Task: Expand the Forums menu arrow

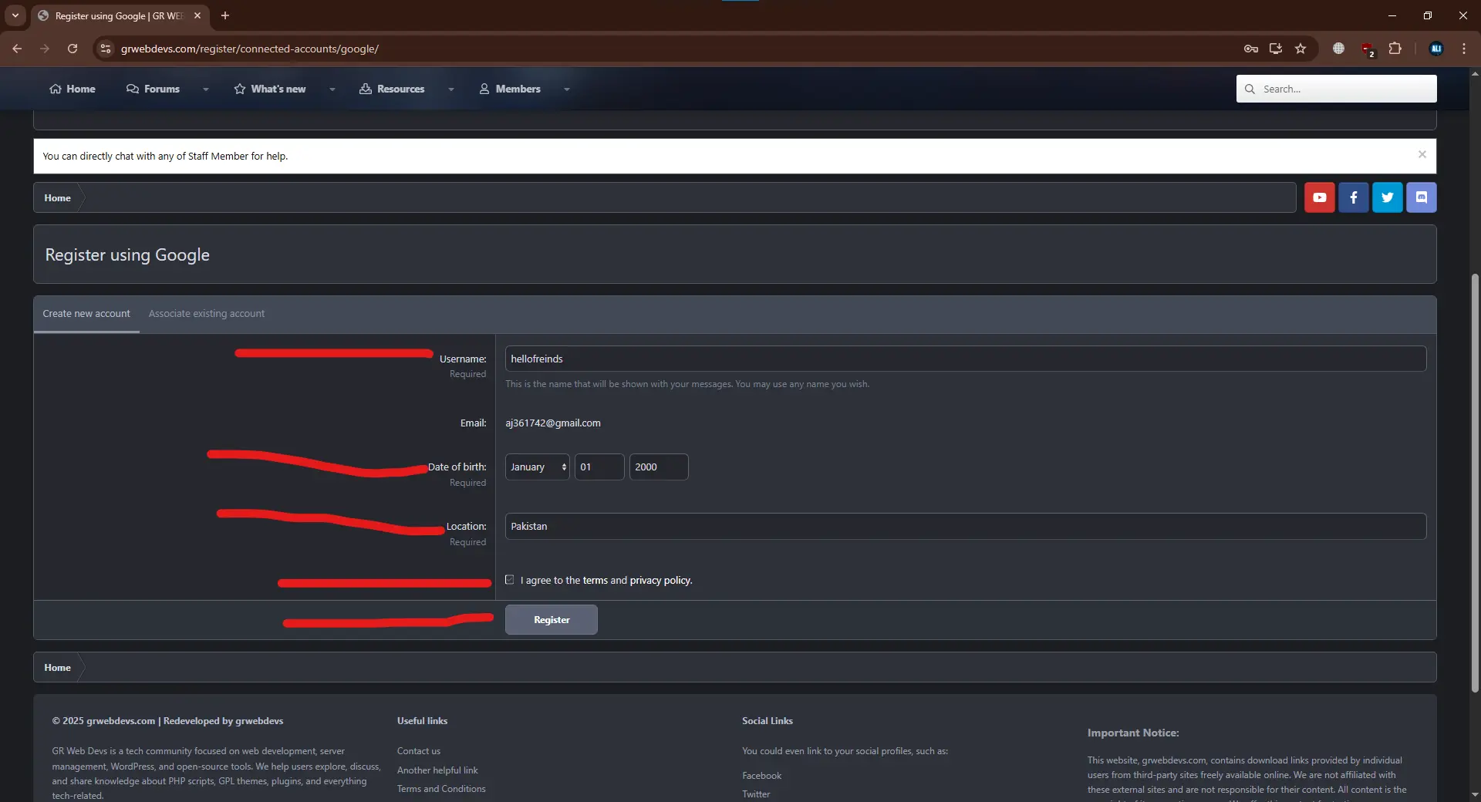Action: [206, 89]
